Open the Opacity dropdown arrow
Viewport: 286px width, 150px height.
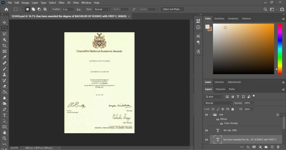coord(253,103)
